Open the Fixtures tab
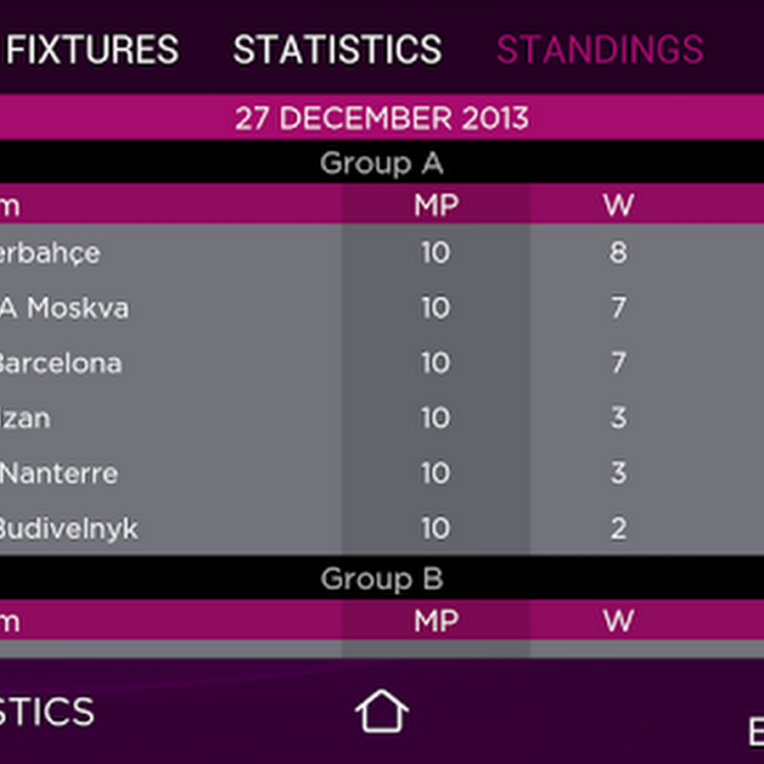The height and width of the screenshot is (764, 764). click(x=93, y=50)
